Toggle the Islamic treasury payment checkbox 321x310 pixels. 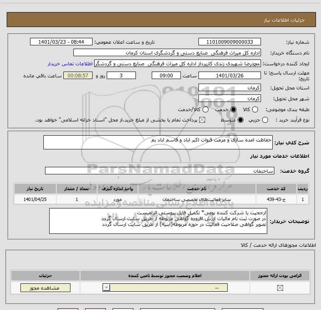coord(202,120)
